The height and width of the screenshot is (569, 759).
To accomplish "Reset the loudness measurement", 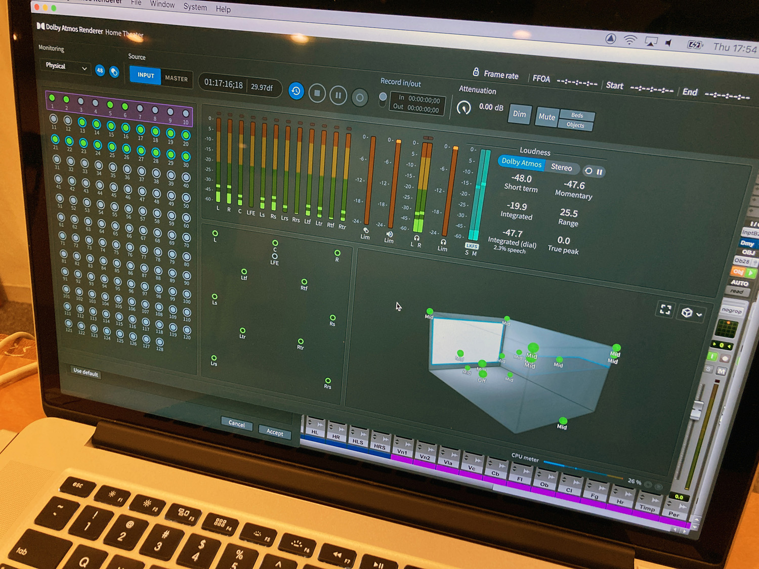I will 588,171.
